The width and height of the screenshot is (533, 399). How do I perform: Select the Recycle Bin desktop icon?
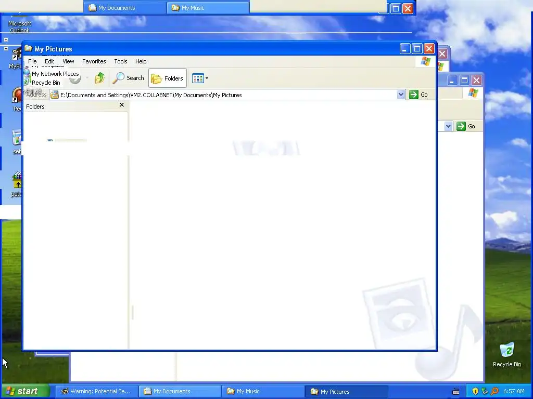[507, 355]
